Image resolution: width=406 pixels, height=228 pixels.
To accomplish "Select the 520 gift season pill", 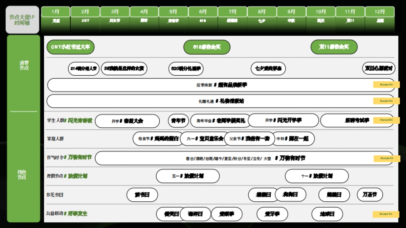I will (186, 69).
